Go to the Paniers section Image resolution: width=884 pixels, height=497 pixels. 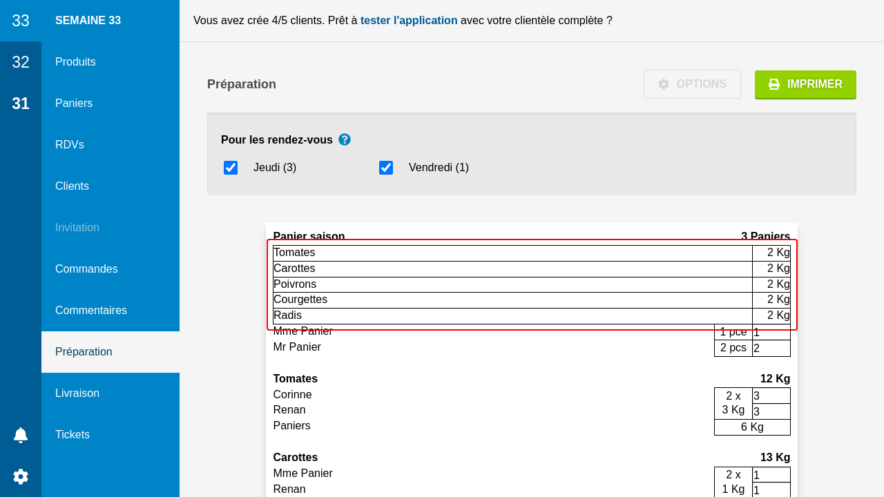tap(74, 104)
